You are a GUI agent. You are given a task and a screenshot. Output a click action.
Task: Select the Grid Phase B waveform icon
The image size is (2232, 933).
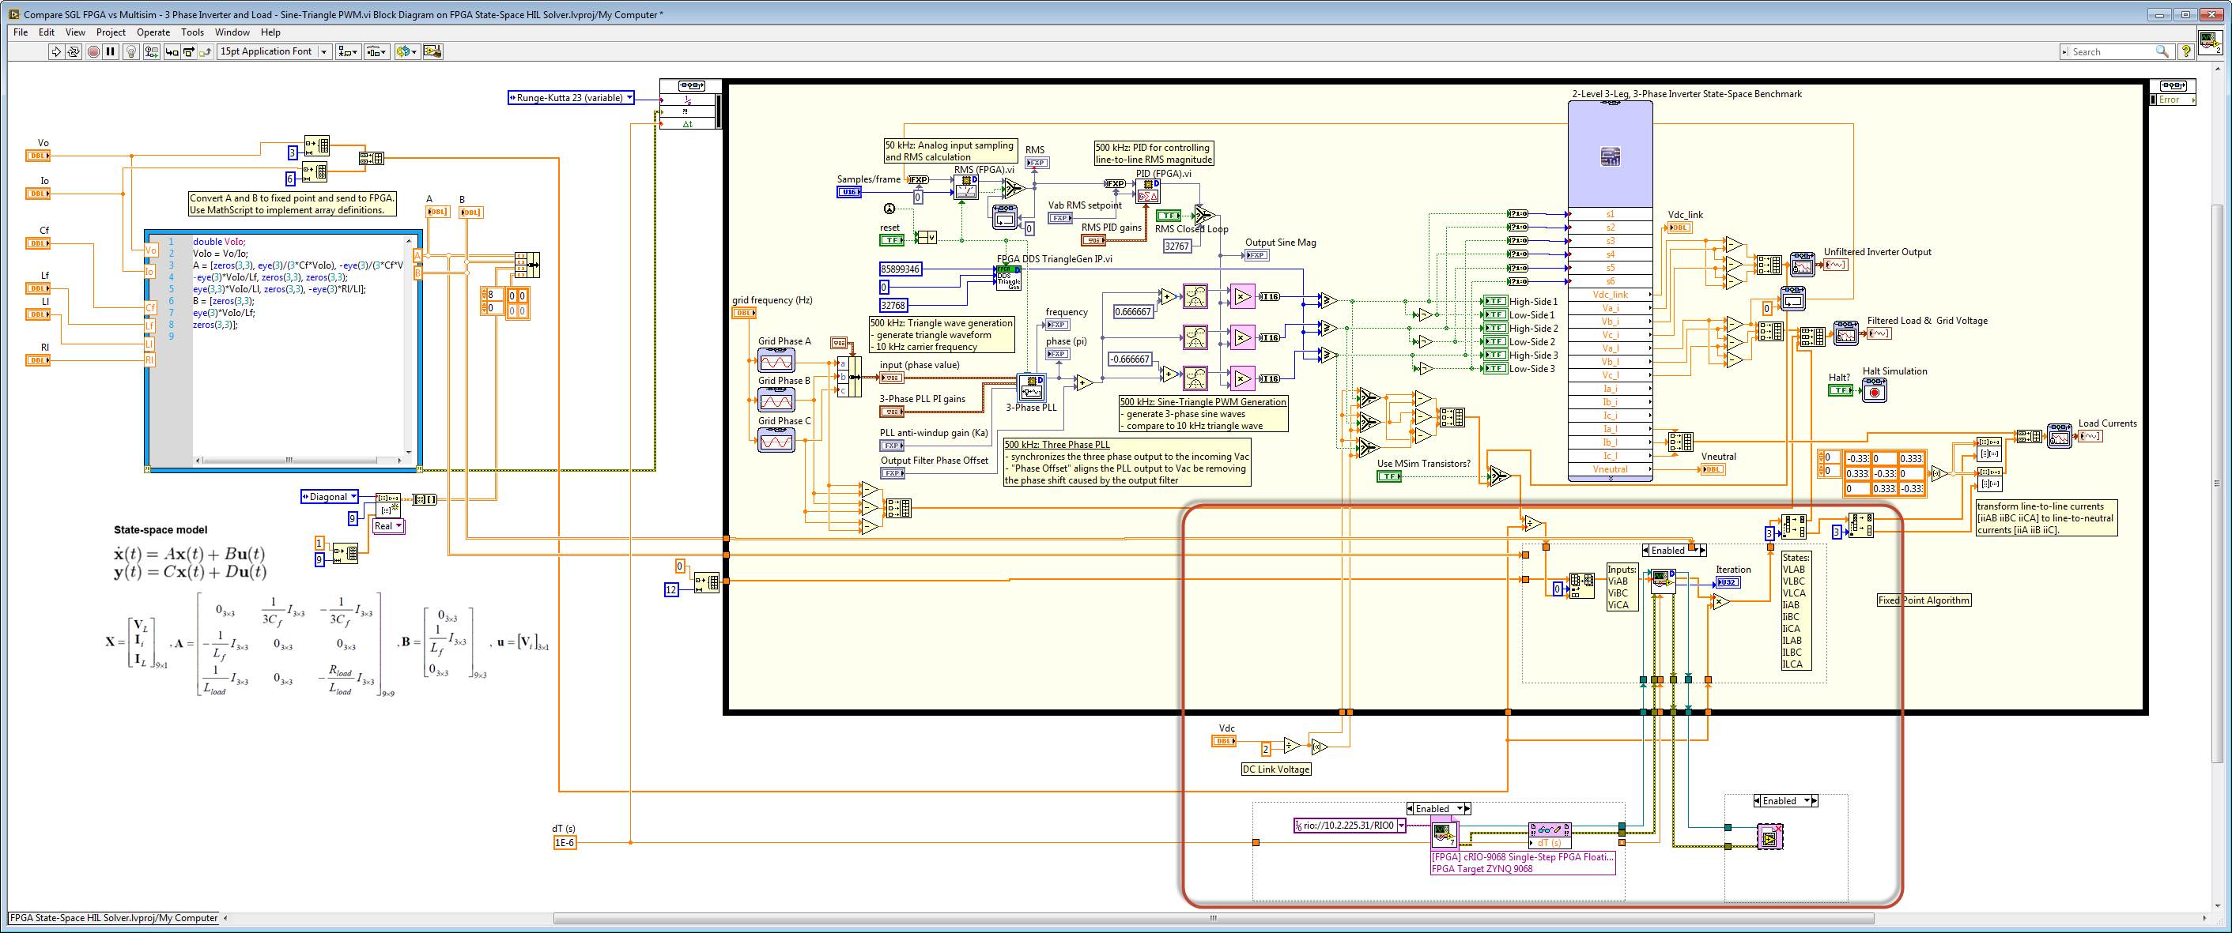[x=776, y=400]
